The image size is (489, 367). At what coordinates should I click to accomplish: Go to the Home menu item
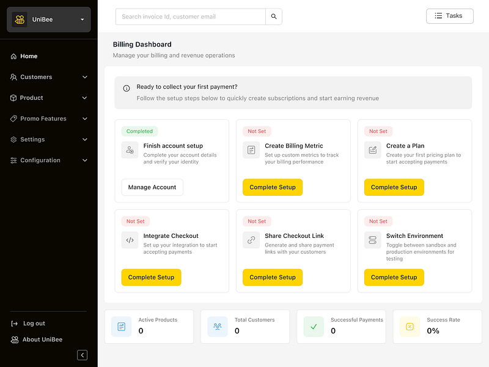click(29, 56)
